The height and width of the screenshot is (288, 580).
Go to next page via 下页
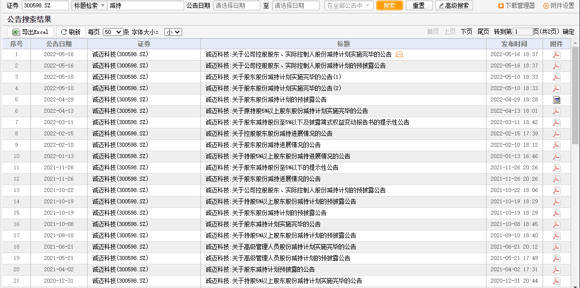pos(466,32)
